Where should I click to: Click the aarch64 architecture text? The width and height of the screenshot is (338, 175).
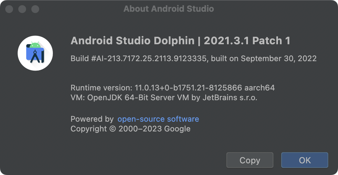(x=260, y=88)
